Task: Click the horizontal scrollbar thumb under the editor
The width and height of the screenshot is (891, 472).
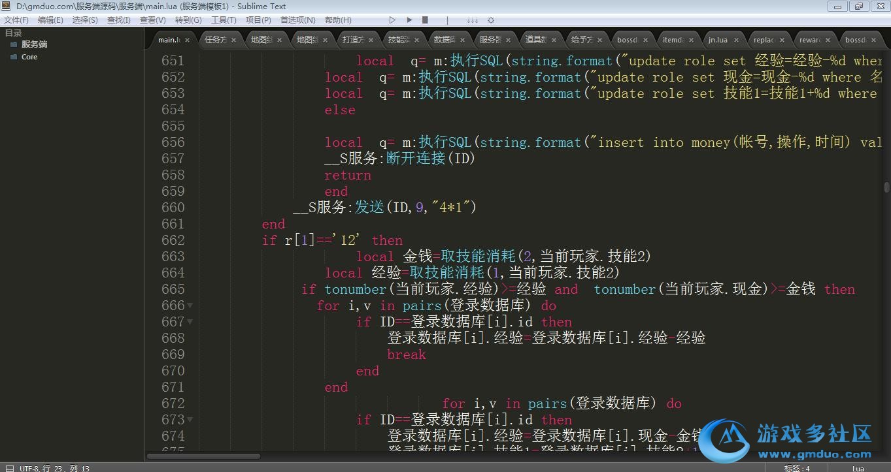Action: click(x=204, y=456)
